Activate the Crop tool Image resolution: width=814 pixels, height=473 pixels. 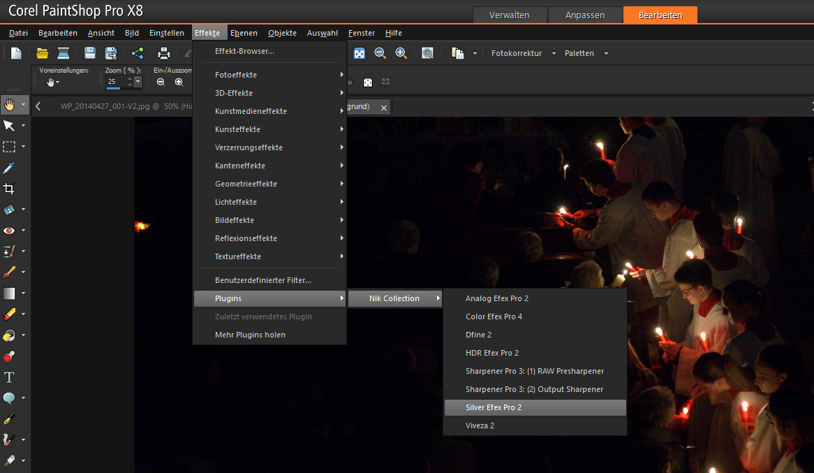point(9,189)
